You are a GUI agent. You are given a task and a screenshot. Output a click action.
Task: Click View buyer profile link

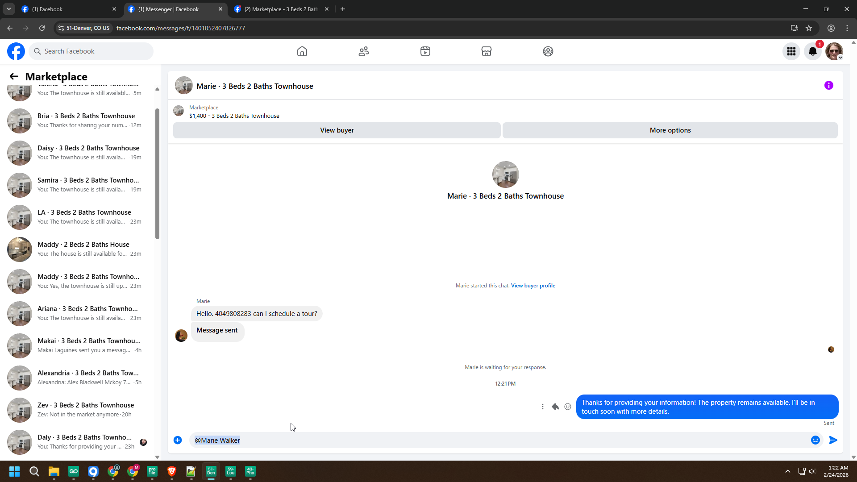[x=533, y=286]
